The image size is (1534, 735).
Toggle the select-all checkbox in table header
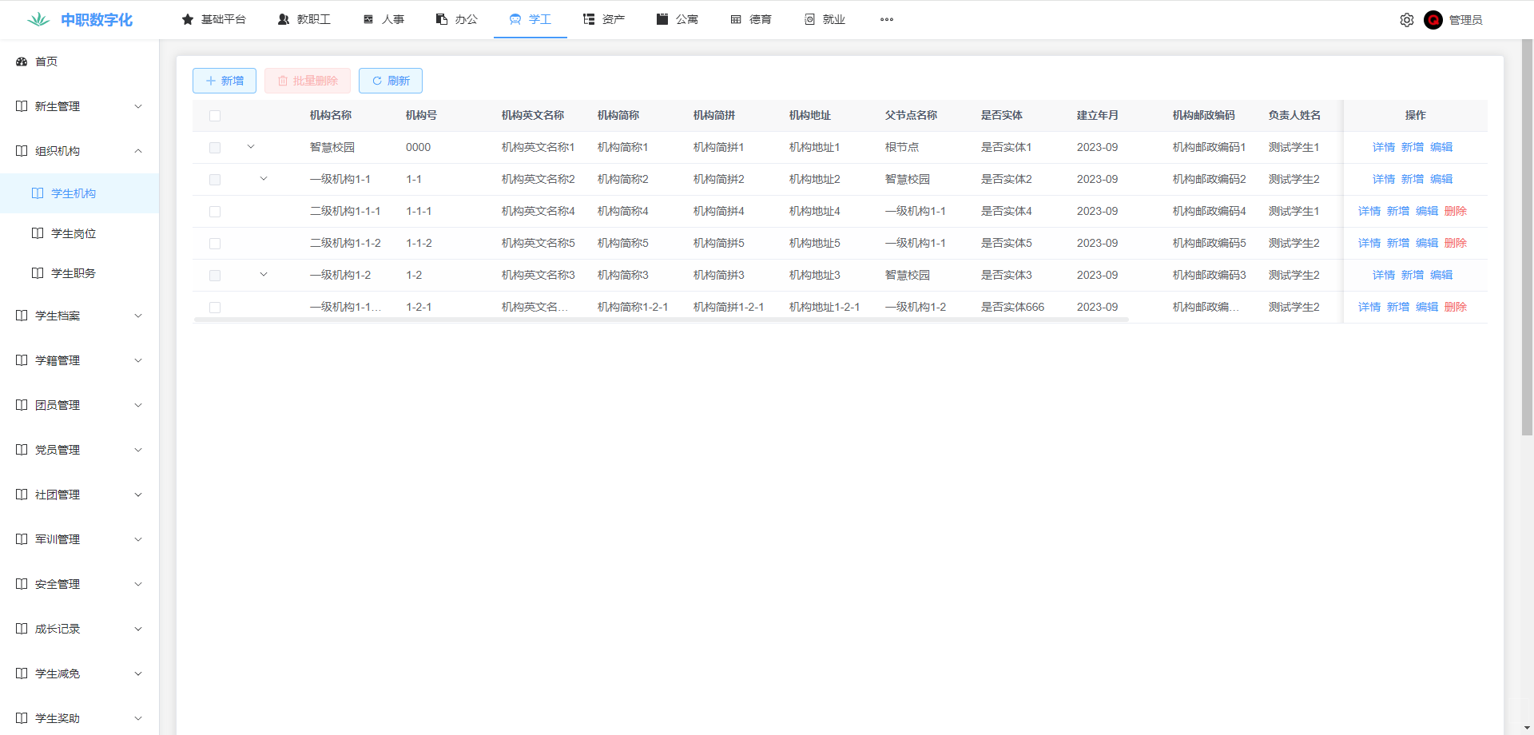click(215, 116)
